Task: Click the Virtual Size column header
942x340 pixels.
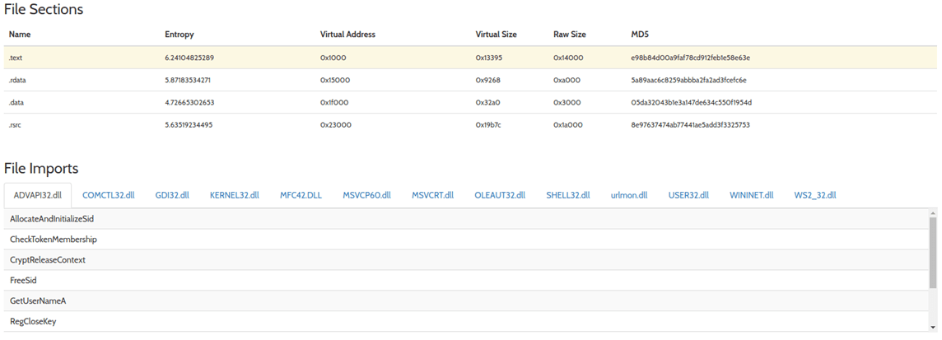Action: 497,35
